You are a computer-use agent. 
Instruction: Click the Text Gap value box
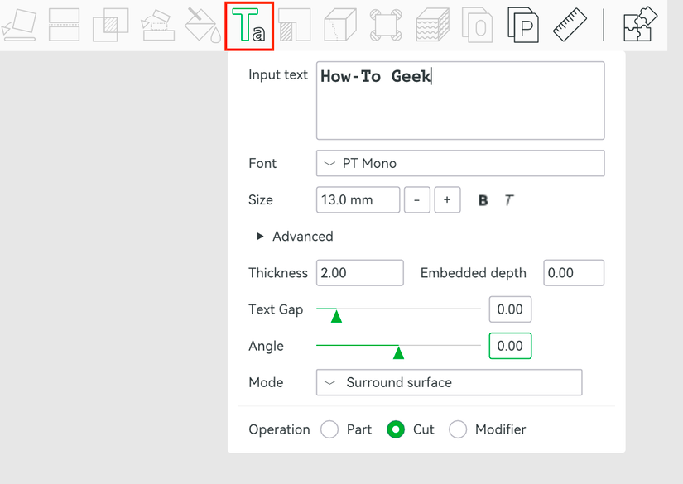tap(510, 309)
